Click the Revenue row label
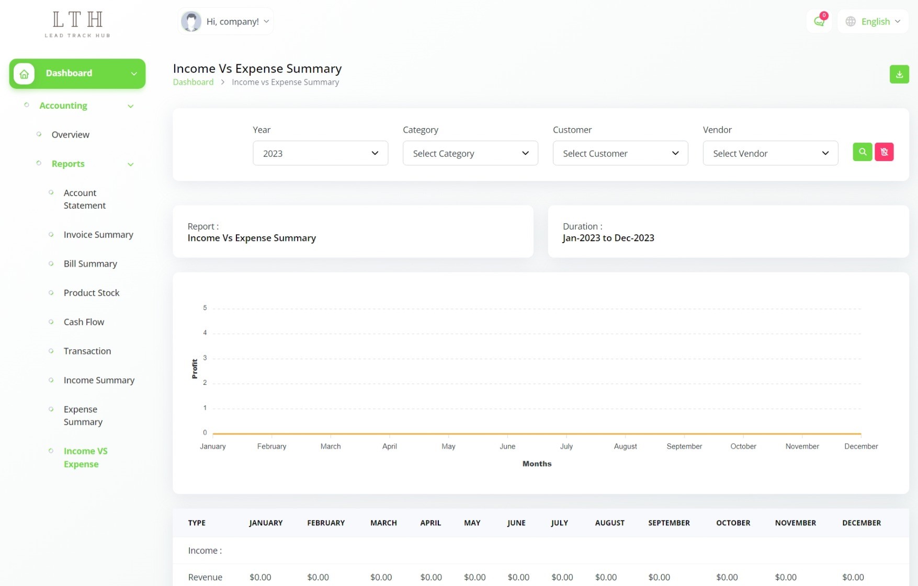918x586 pixels. coord(205,577)
